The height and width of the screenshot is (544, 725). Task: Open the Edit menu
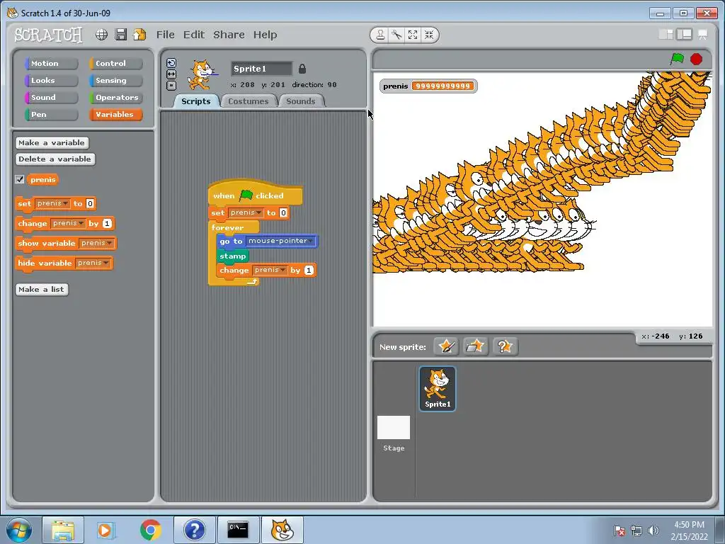pos(194,35)
